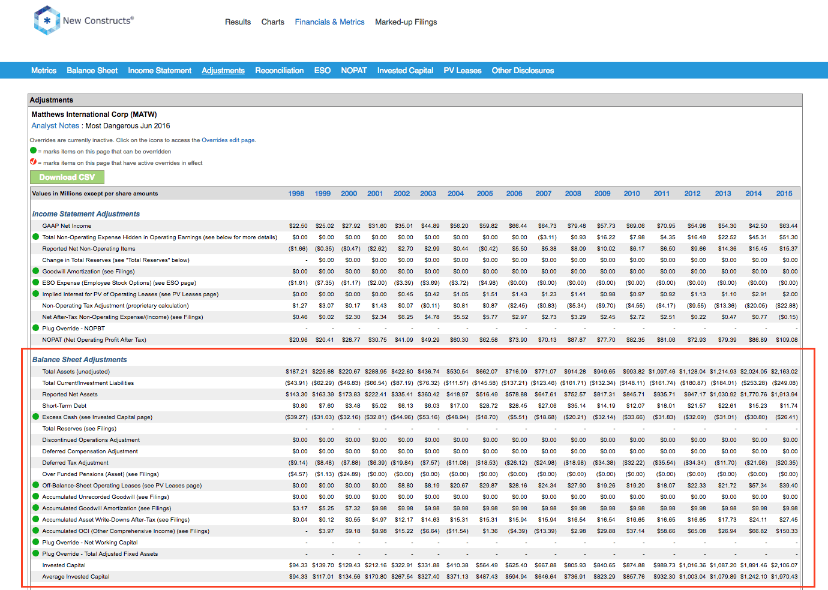Click the Matthews International Corp (MATW) title
The height and width of the screenshot is (590, 828).
(x=94, y=115)
